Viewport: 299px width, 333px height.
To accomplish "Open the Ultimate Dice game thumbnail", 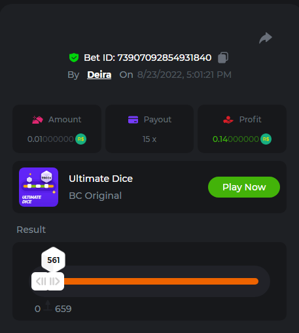I will (39, 187).
